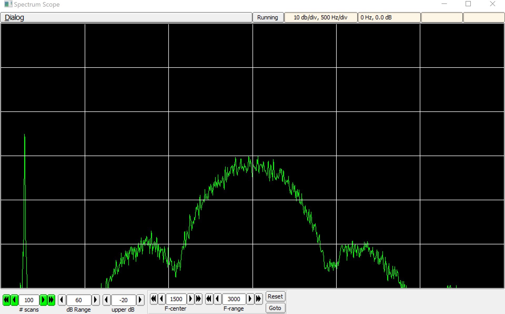
Task: Click fast-decrease arrow for F-center
Action: (154, 299)
